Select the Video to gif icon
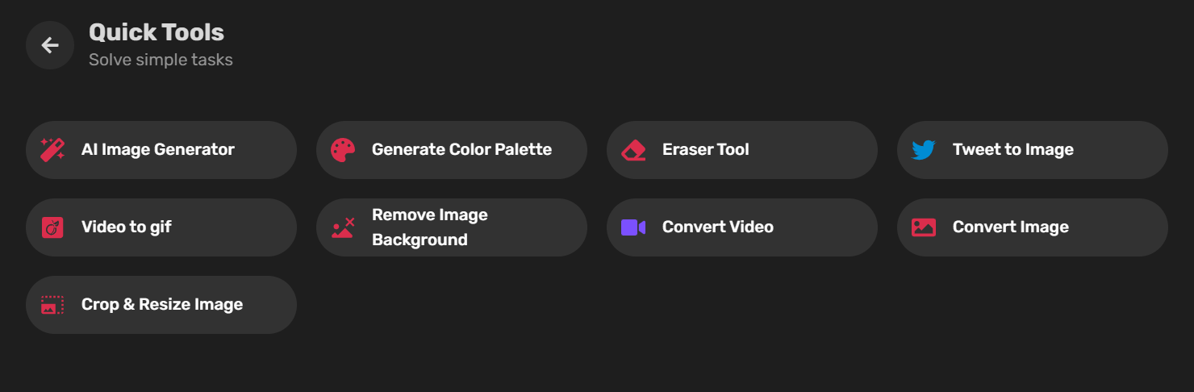The height and width of the screenshot is (392, 1194). pyautogui.click(x=52, y=227)
